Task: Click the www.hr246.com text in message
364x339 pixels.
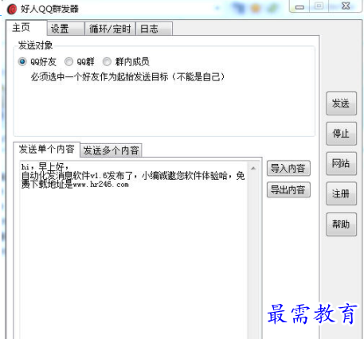Action: [x=100, y=185]
